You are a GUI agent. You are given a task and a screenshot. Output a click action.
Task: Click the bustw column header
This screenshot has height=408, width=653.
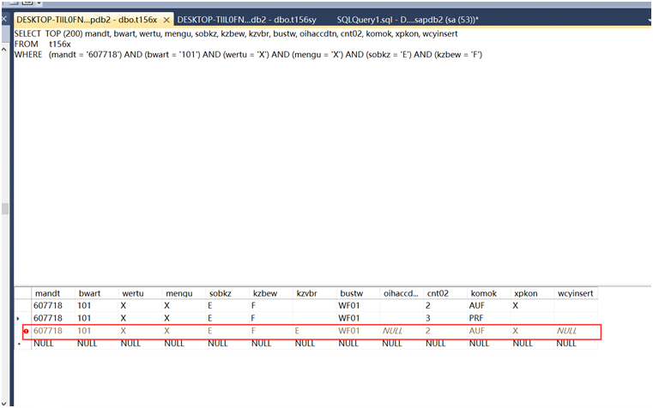click(358, 293)
